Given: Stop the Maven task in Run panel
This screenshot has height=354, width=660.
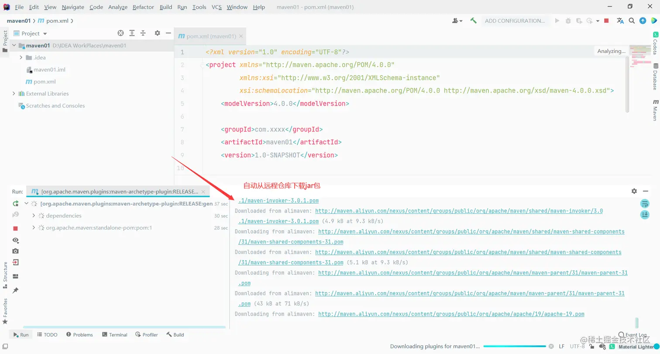Looking at the screenshot, I should coord(16,228).
